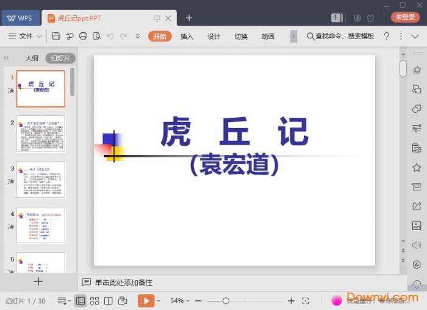Collapse the slide panel with double chevron
The height and width of the screenshot is (310, 427).
click(x=7, y=58)
